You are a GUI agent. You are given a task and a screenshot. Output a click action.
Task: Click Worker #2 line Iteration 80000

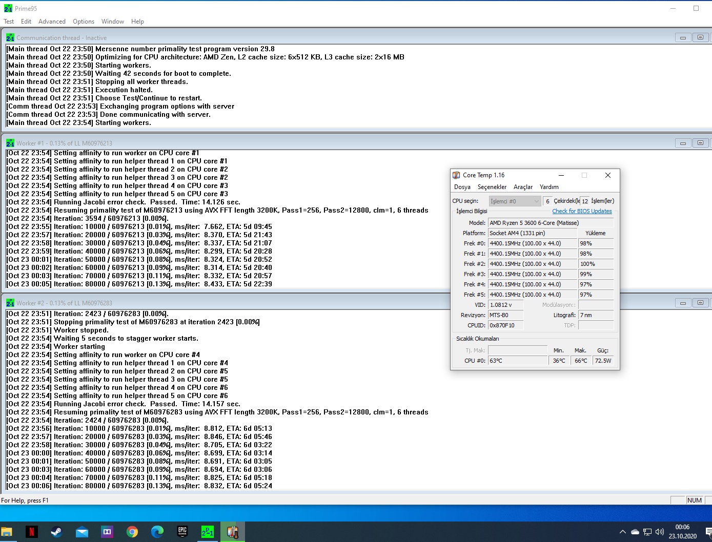coord(139,486)
